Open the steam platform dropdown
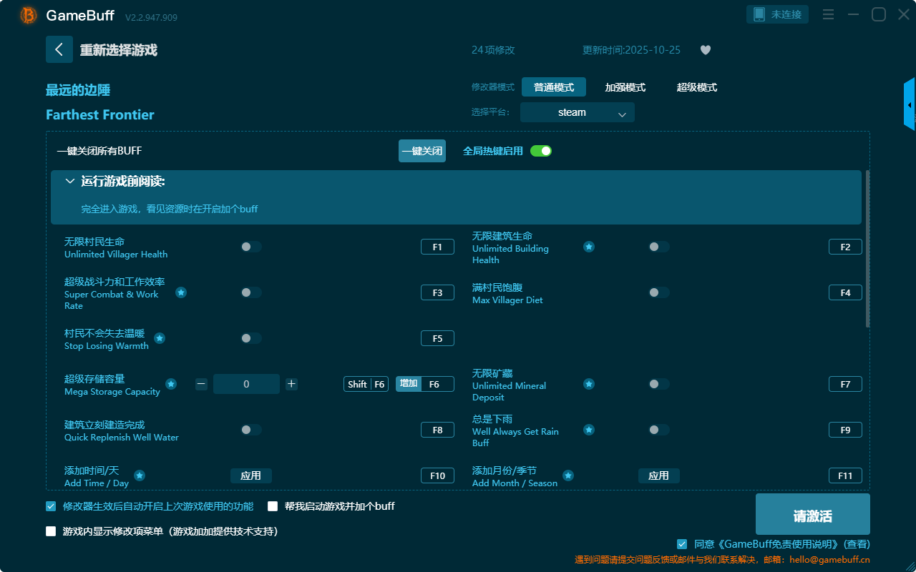Viewport: 916px width, 572px height. coord(577,112)
